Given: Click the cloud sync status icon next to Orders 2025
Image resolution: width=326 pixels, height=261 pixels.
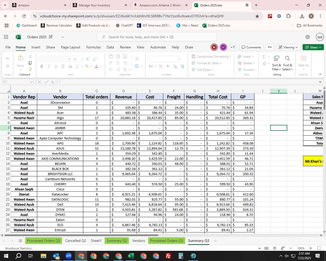Looking at the screenshot, I should 51,37.
